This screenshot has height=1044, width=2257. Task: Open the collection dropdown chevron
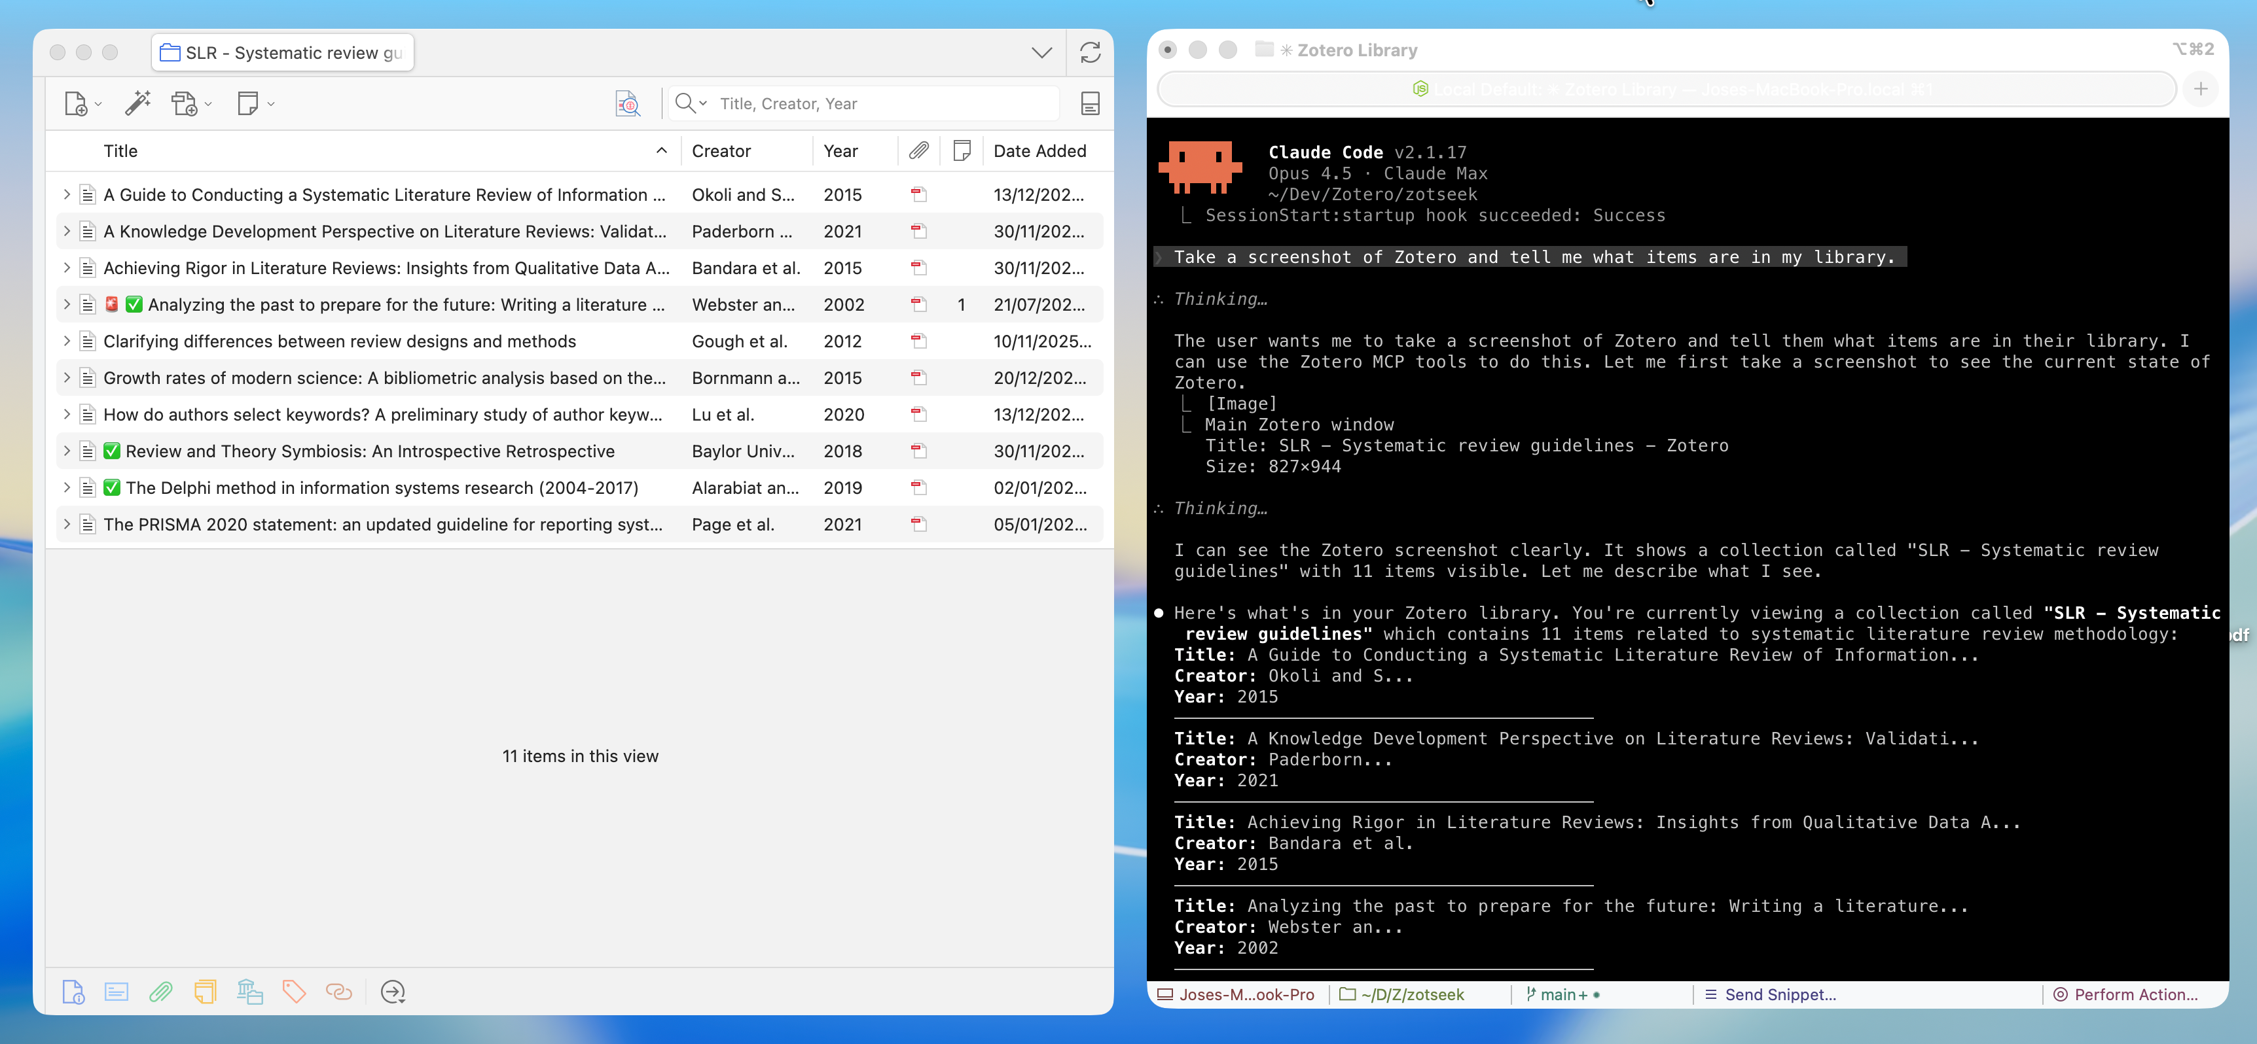point(1041,52)
